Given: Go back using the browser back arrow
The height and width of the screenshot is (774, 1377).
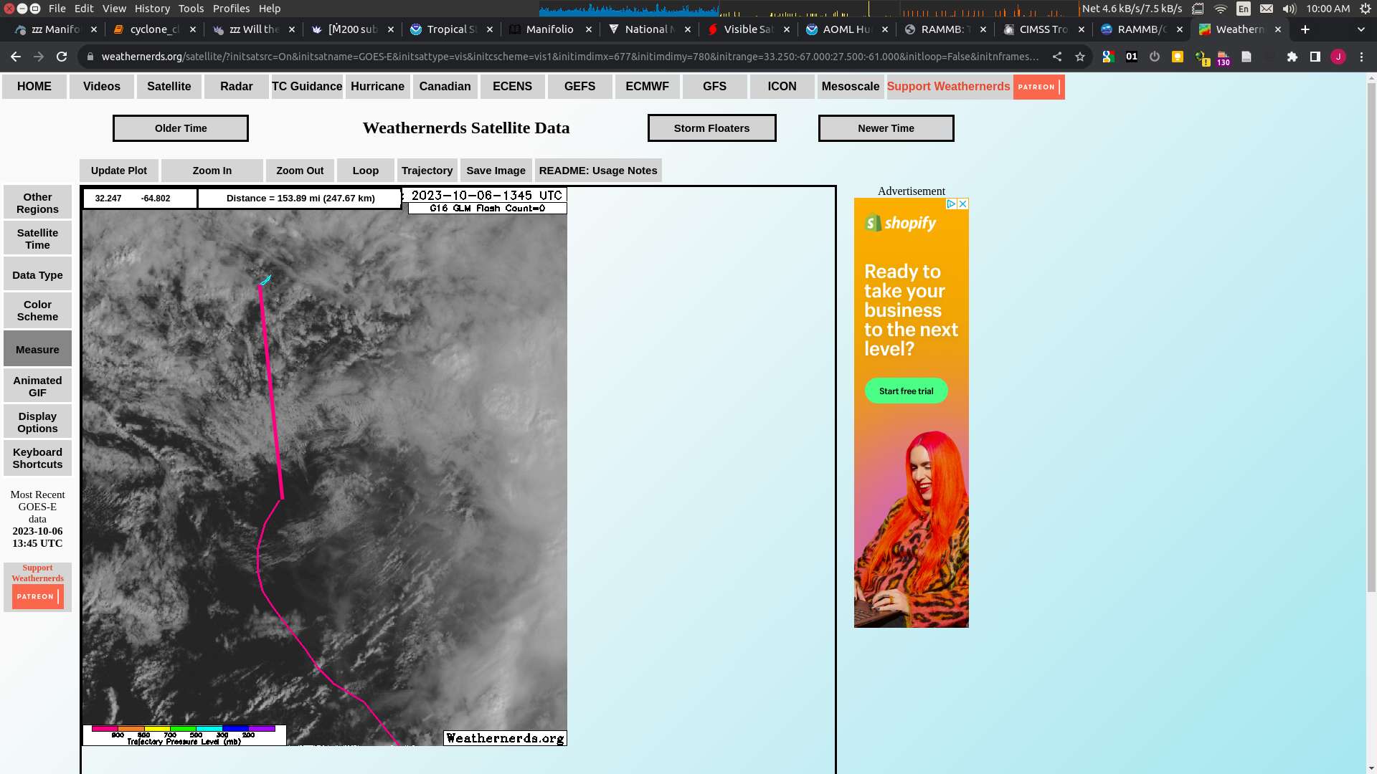Looking at the screenshot, I should click(16, 57).
